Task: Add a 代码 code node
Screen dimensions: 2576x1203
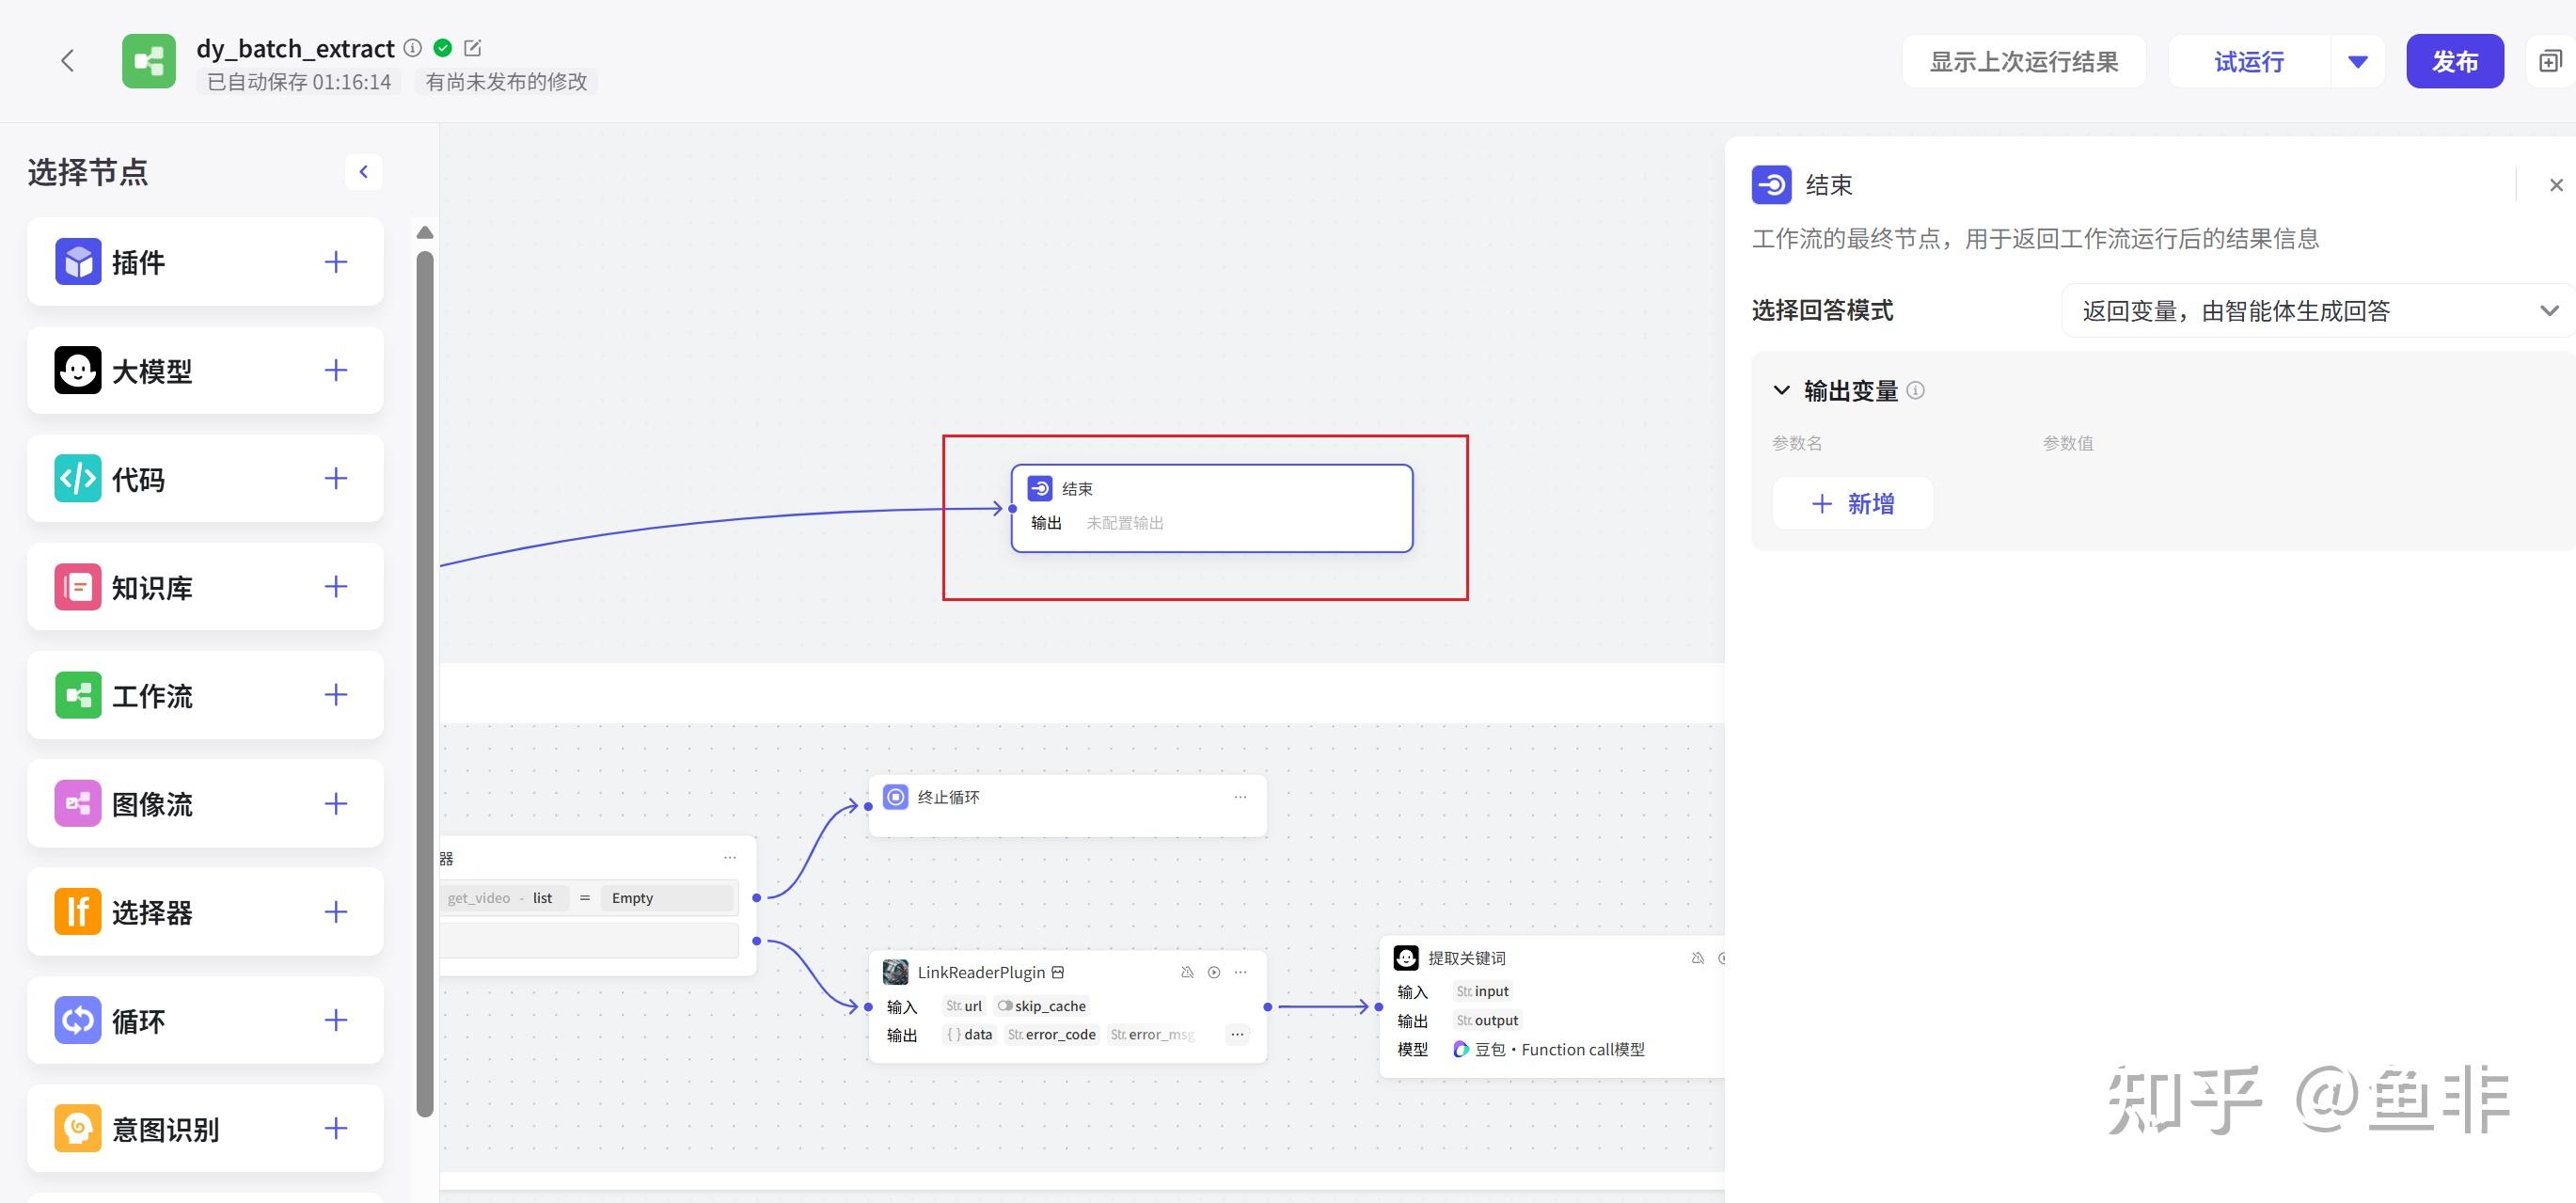Action: tap(335, 478)
